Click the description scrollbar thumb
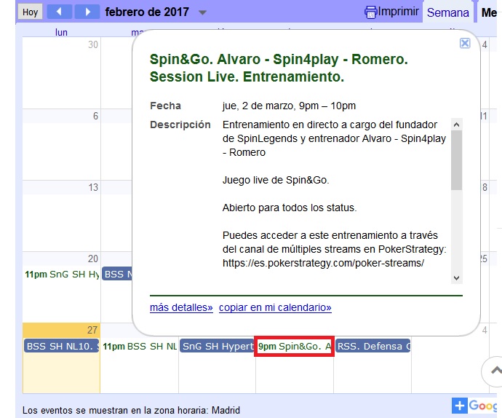Viewport: 502px width, 418px height. [456, 160]
